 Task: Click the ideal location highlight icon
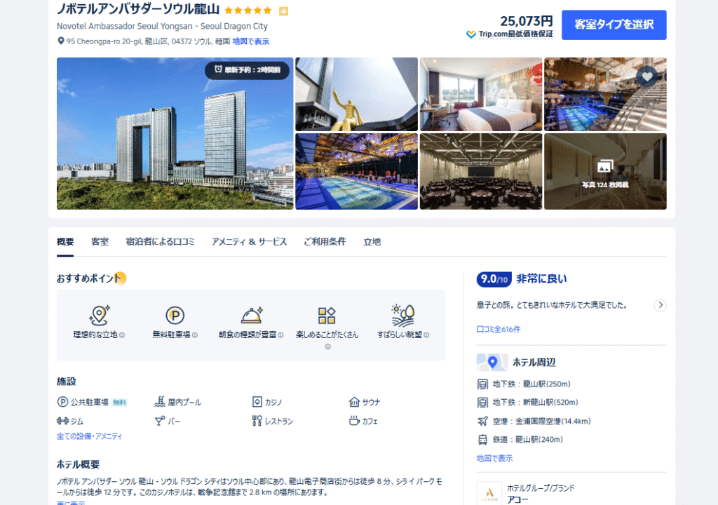point(99,316)
